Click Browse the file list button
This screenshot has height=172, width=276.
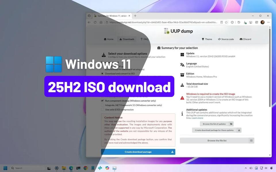point(217,140)
